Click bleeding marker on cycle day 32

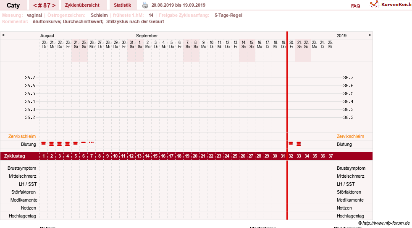point(291,143)
